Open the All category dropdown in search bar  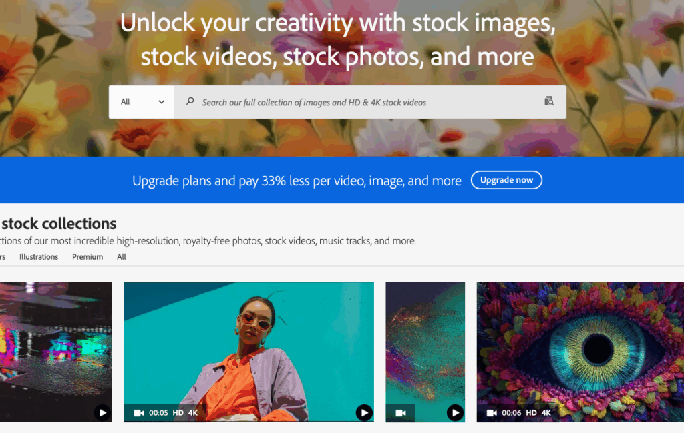tap(142, 102)
